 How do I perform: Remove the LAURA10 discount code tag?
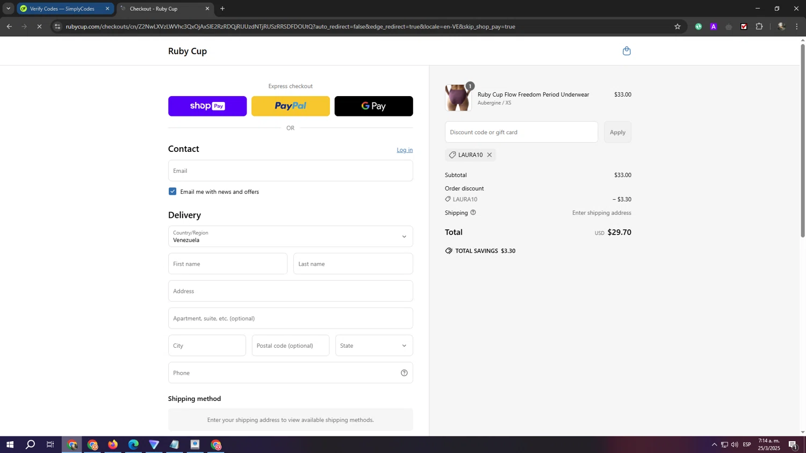490,155
